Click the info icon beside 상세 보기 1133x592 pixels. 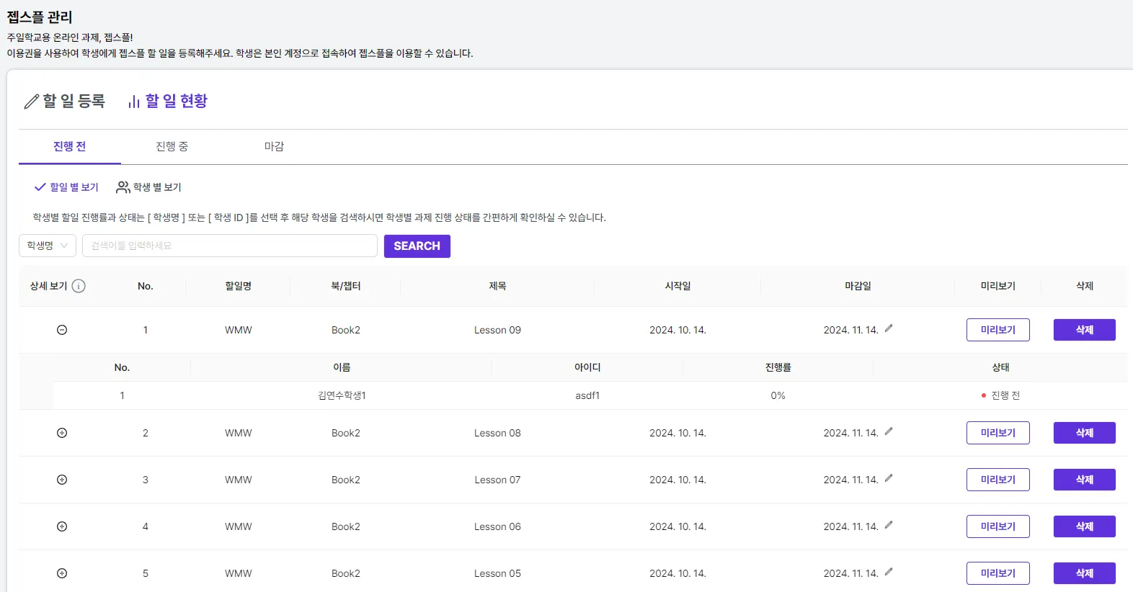click(x=79, y=286)
